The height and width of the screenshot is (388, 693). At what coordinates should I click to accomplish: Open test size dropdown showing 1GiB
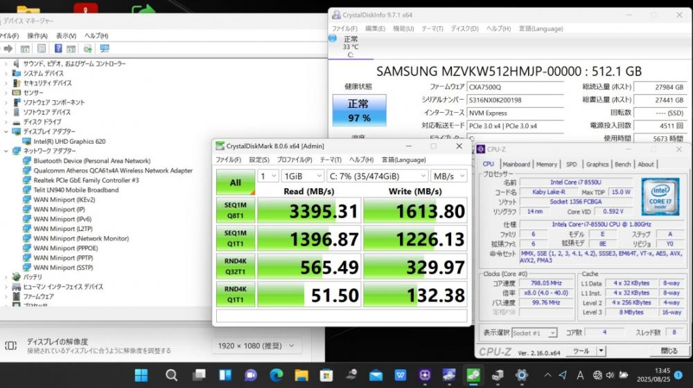pos(303,176)
